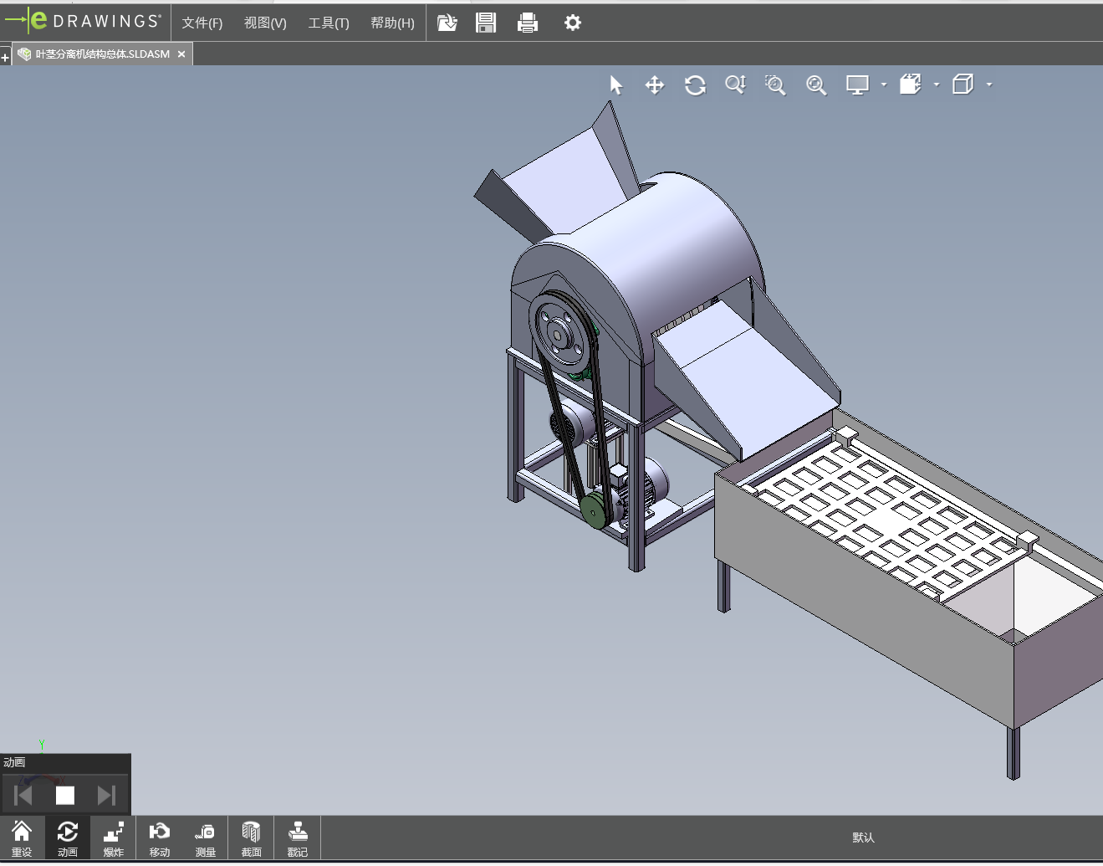Click the Open file icon
1103x866 pixels.
pyautogui.click(x=447, y=23)
